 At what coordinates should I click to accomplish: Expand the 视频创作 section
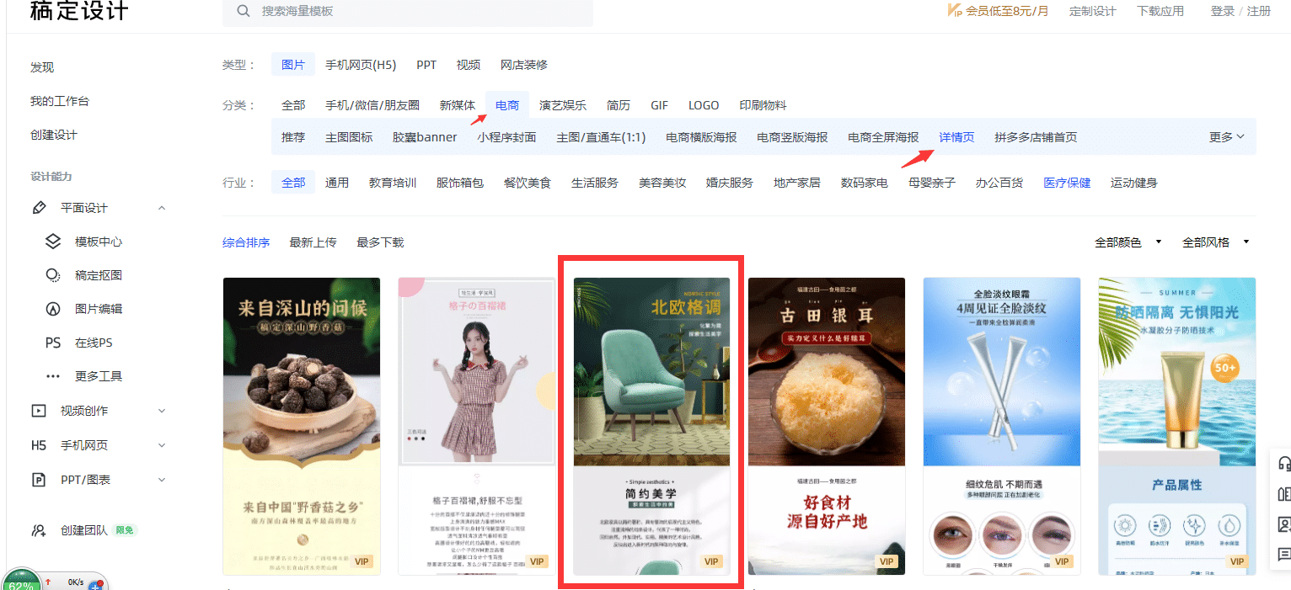point(162,411)
